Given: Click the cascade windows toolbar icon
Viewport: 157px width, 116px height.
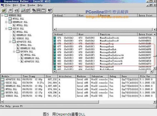Looking at the screenshot, I should (34, 10).
